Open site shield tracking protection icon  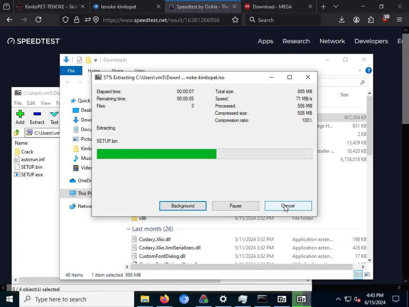click(66, 20)
